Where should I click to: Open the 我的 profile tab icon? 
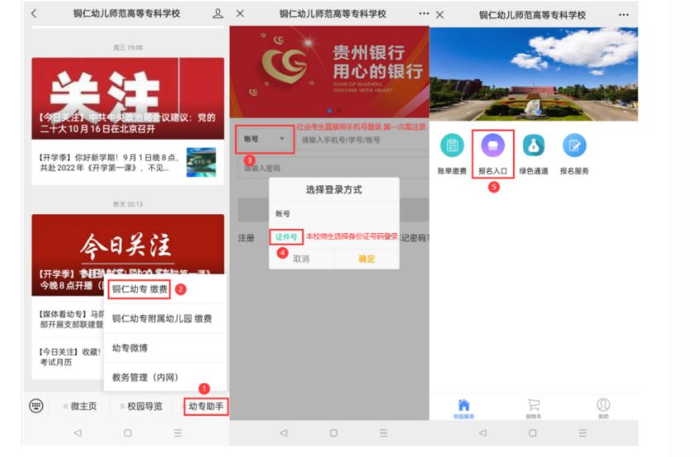coord(603,405)
